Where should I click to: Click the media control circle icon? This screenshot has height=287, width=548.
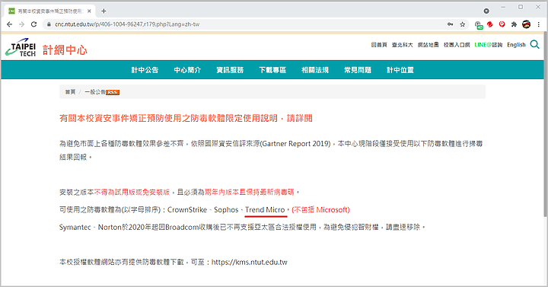pos(486,11)
